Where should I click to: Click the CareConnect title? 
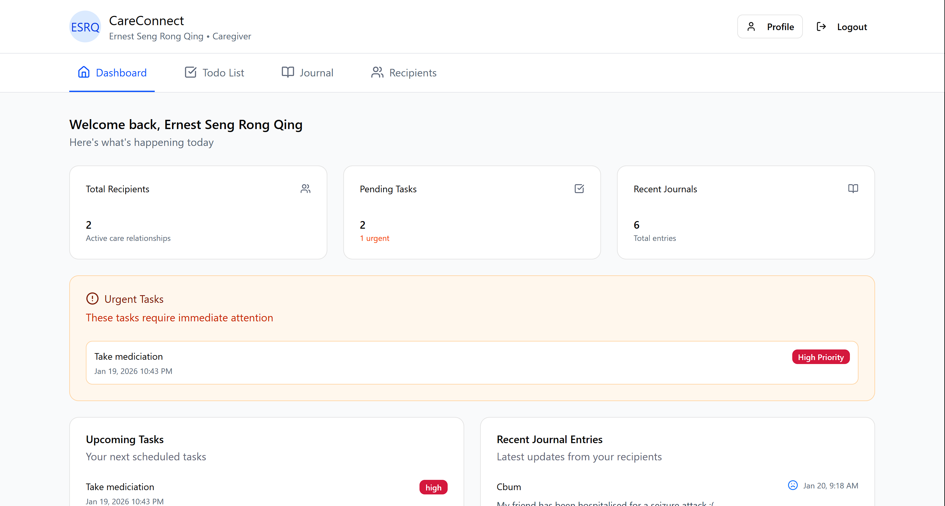[146, 21]
